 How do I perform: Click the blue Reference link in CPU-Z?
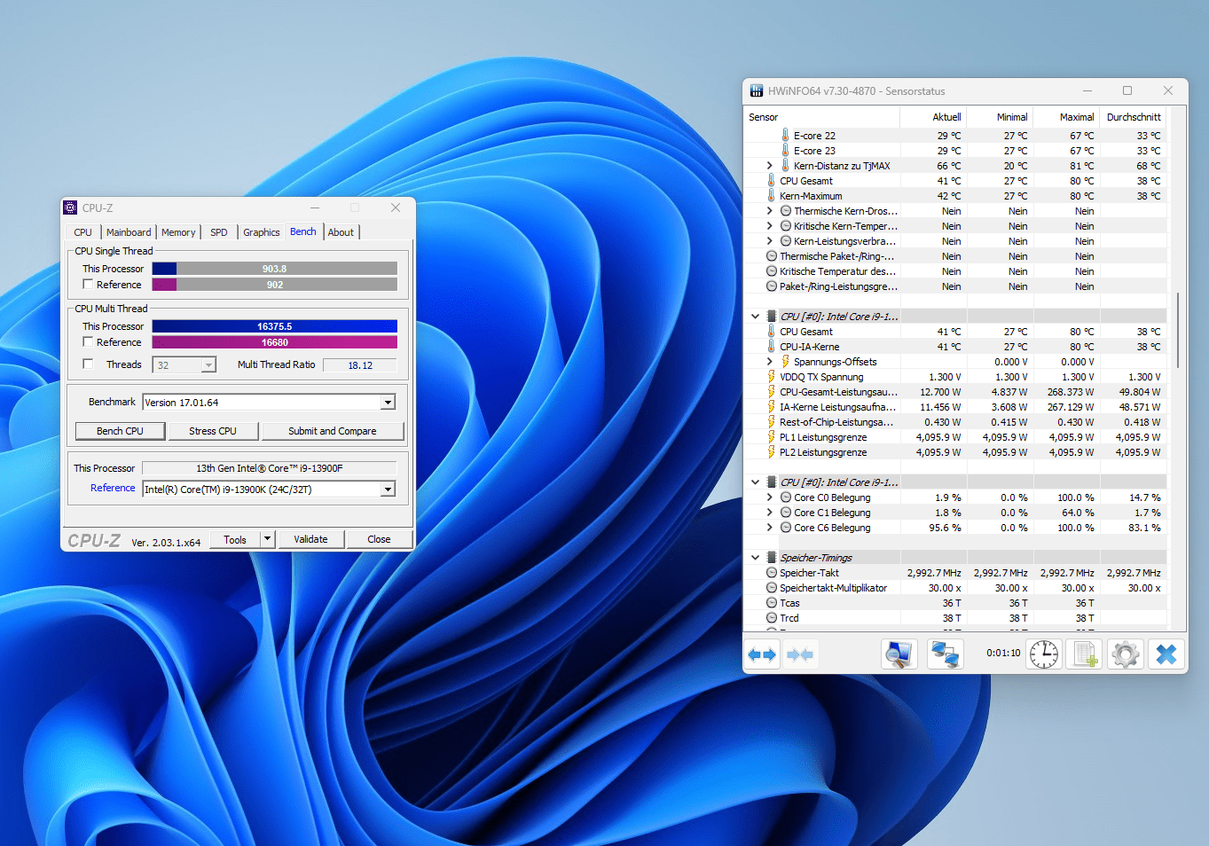tap(113, 488)
